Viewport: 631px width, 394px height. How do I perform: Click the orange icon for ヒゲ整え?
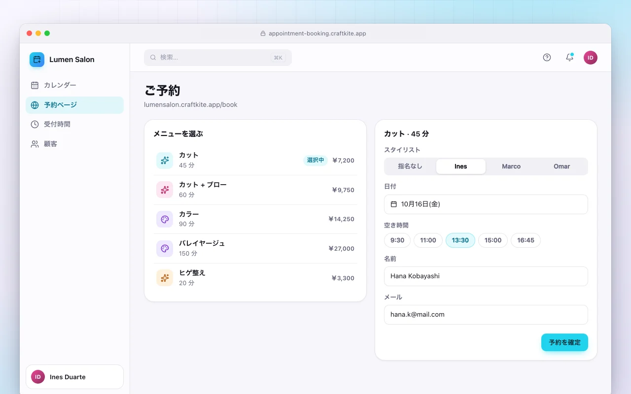point(165,278)
